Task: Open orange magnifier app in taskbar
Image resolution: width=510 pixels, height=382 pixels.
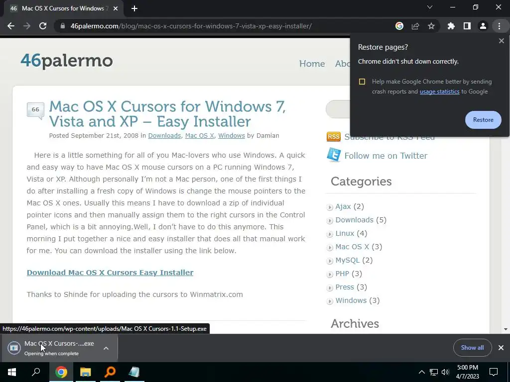Action: tap(110, 372)
